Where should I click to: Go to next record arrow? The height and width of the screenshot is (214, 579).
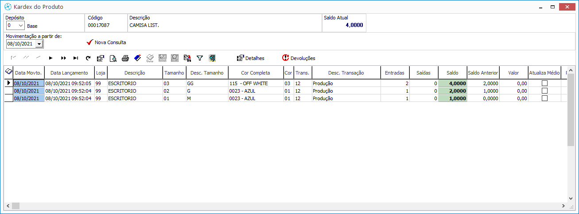click(51, 58)
